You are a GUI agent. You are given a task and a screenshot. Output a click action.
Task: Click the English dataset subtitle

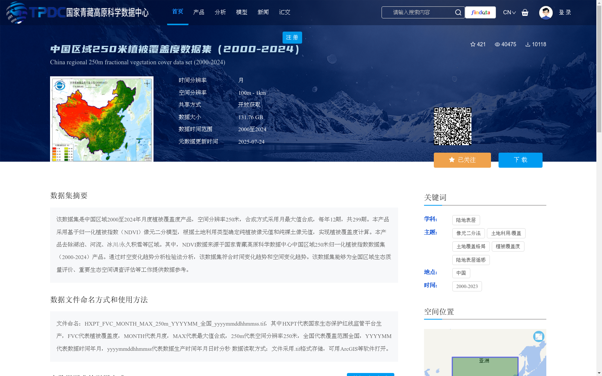pyautogui.click(x=138, y=62)
